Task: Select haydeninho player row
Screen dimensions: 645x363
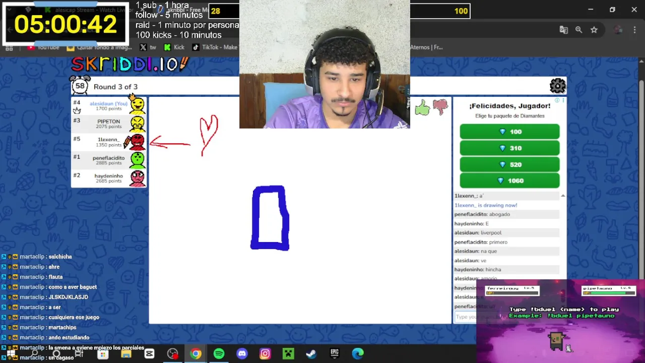Action: pyautogui.click(x=109, y=178)
